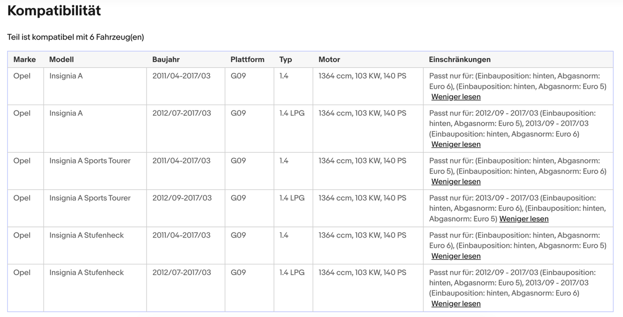Select the 2012/09-2017/03 Baujahr cell
The width and height of the screenshot is (623, 317).
pyautogui.click(x=182, y=198)
